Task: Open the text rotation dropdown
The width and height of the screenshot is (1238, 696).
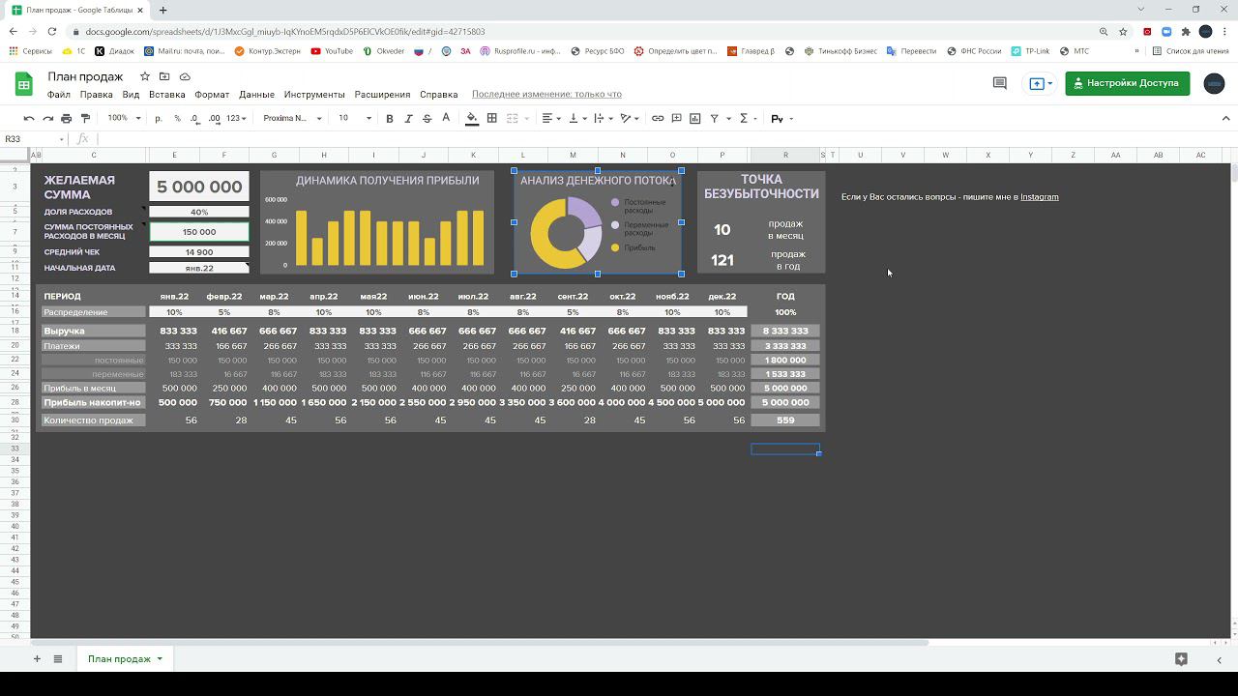Action: (x=630, y=118)
